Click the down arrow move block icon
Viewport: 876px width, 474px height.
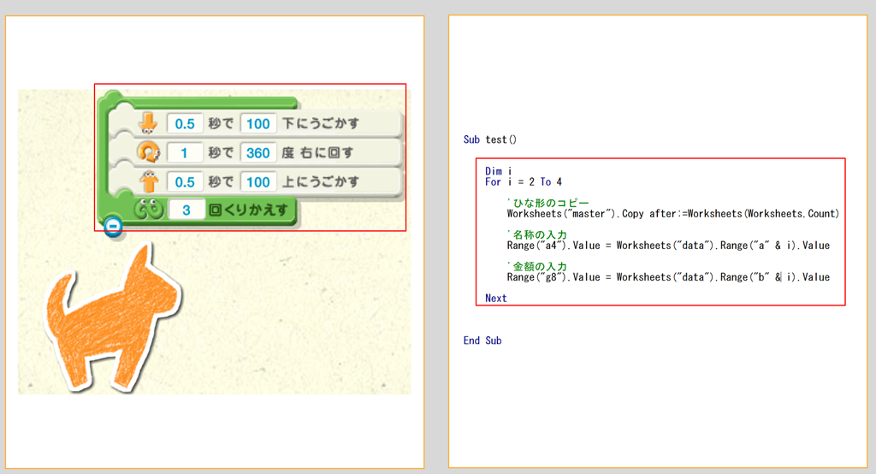(x=148, y=123)
